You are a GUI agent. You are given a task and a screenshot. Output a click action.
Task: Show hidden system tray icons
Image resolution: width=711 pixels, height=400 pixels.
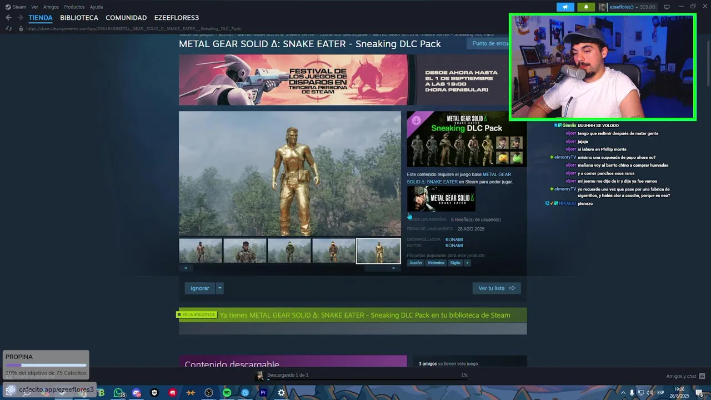pos(623,393)
